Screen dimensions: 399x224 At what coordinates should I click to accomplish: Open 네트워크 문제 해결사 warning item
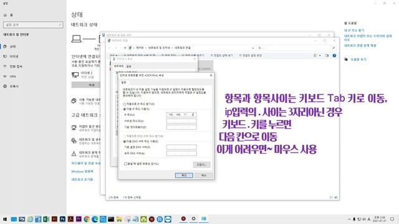pyautogui.click(x=86, y=154)
